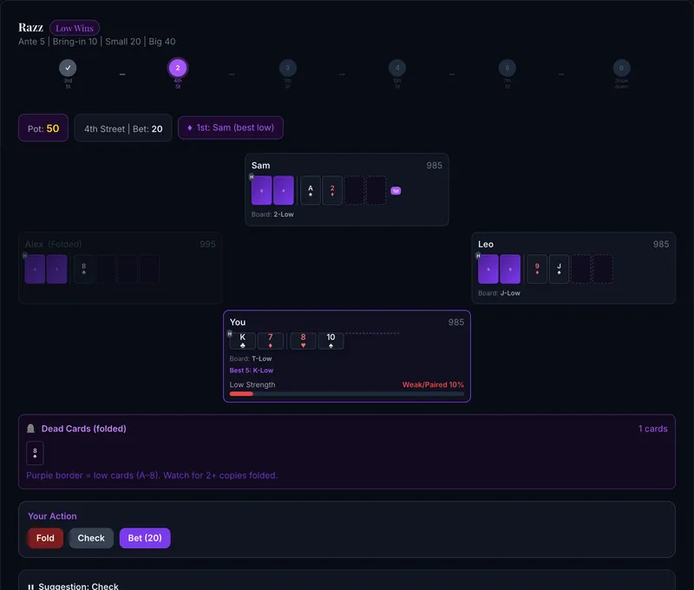Viewport: 694px width, 590px height.
Task: Click the 5th Street step circle
Action: [288, 68]
